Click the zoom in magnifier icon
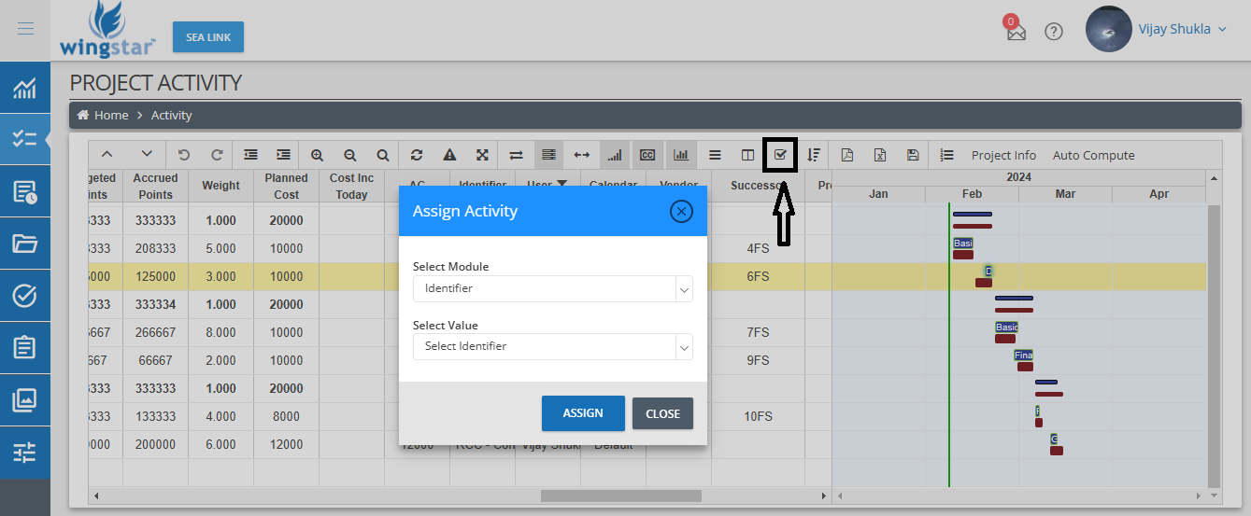 [x=317, y=155]
